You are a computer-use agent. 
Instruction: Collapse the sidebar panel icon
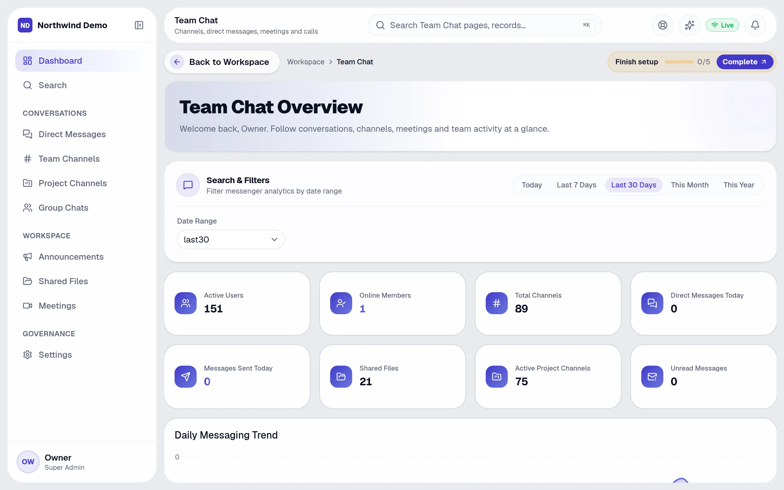pyautogui.click(x=139, y=25)
